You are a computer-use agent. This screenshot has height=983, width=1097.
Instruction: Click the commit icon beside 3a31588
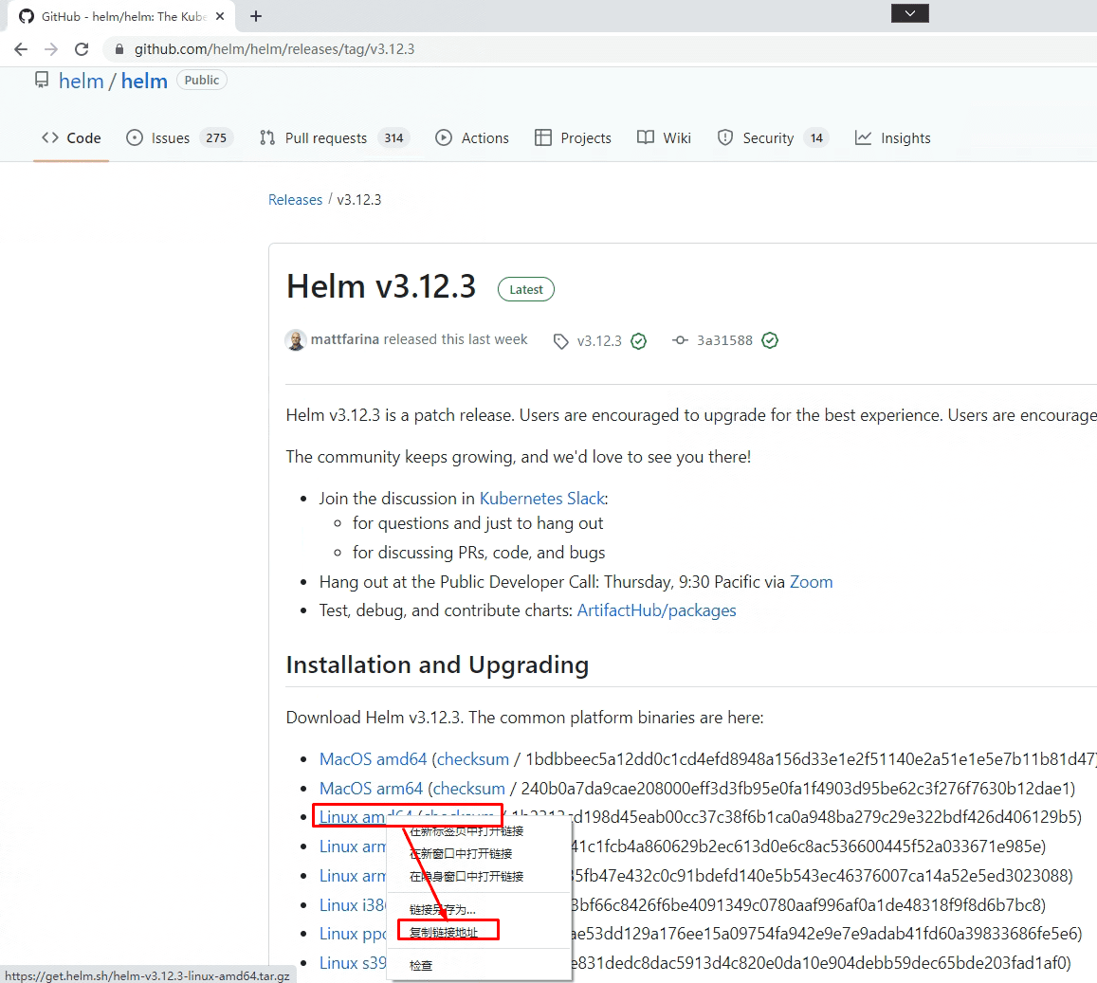(680, 340)
